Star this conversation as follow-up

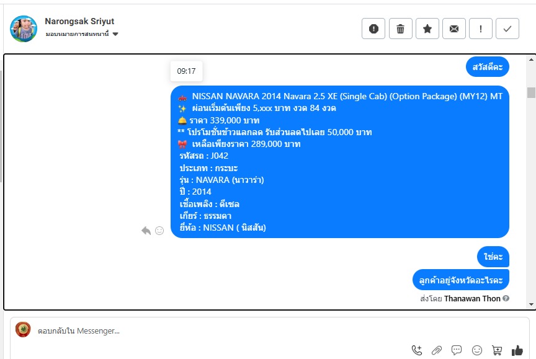click(427, 29)
